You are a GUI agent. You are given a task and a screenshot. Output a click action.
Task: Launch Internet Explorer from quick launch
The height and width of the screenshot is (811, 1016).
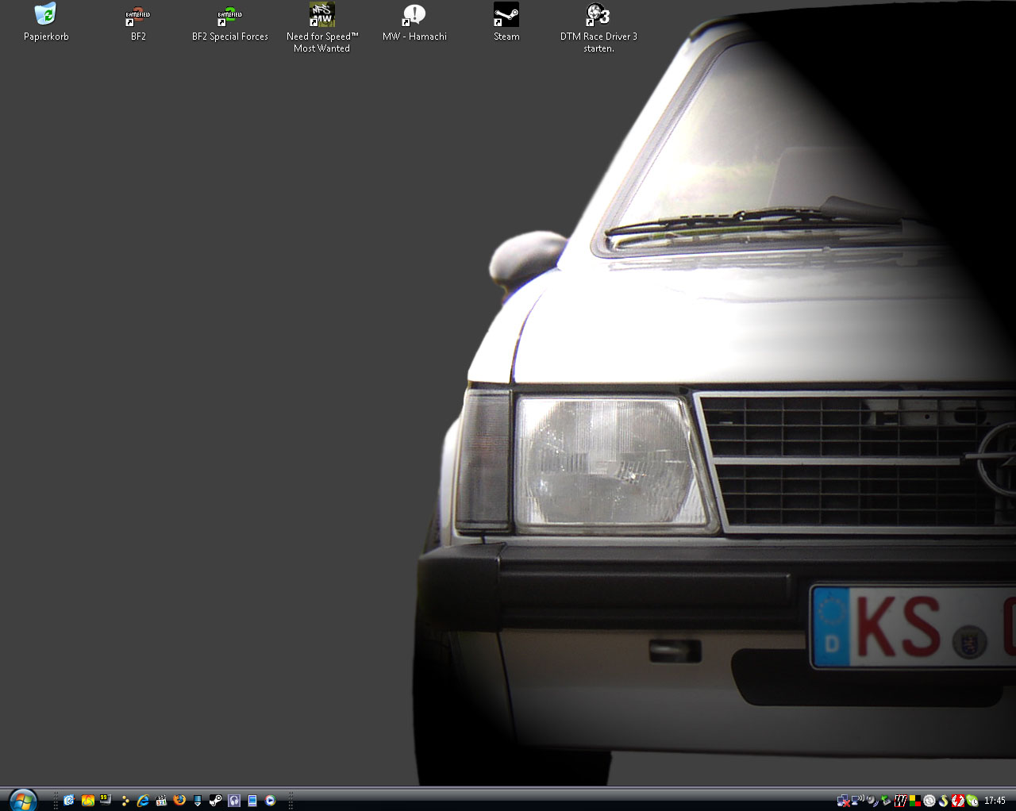[143, 801]
